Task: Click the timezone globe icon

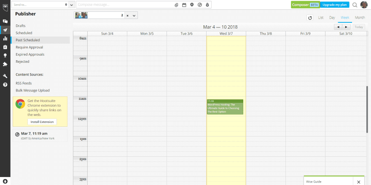Action: point(17,134)
